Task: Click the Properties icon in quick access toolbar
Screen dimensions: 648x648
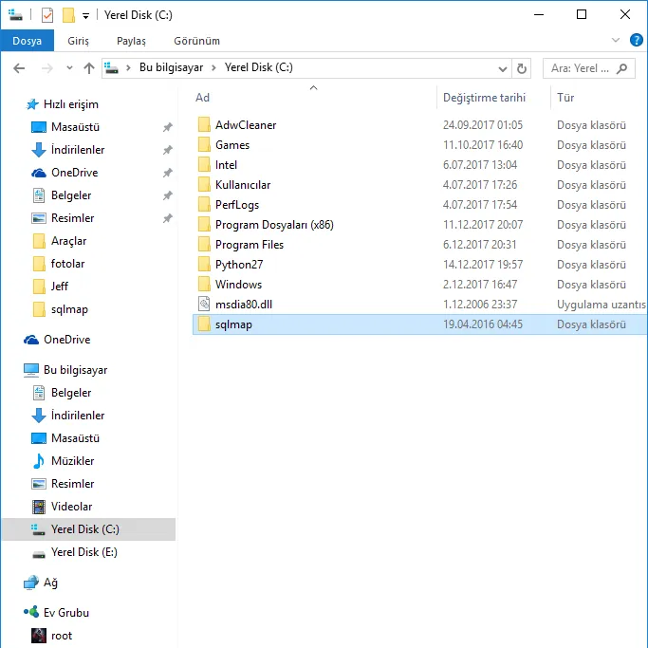Action: click(47, 15)
